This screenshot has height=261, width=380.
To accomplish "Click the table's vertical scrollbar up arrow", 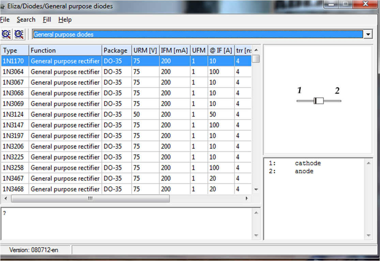I will 256,50.
